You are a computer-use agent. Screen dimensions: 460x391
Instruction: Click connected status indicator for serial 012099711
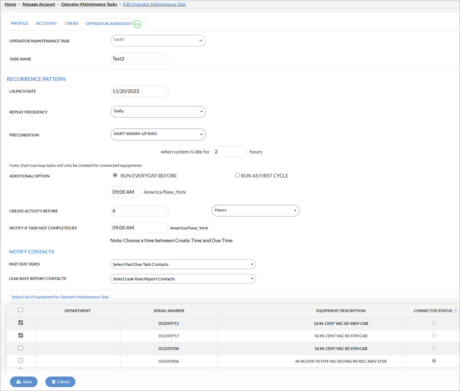(434, 323)
